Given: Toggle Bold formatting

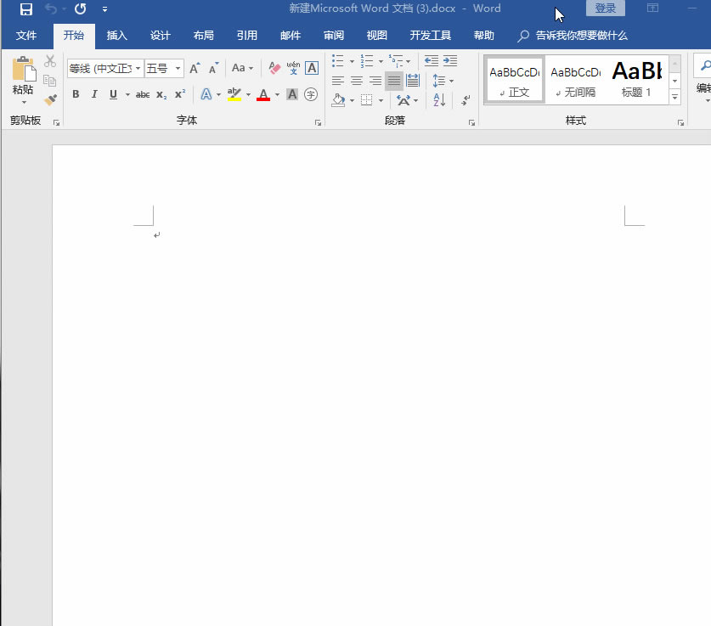Looking at the screenshot, I should pyautogui.click(x=76, y=94).
